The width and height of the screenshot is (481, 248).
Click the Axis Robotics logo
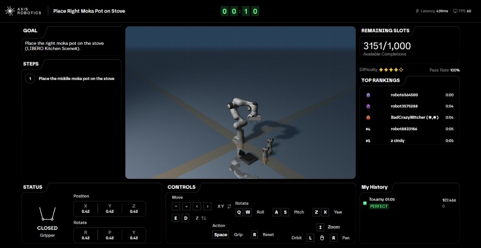click(x=23, y=11)
